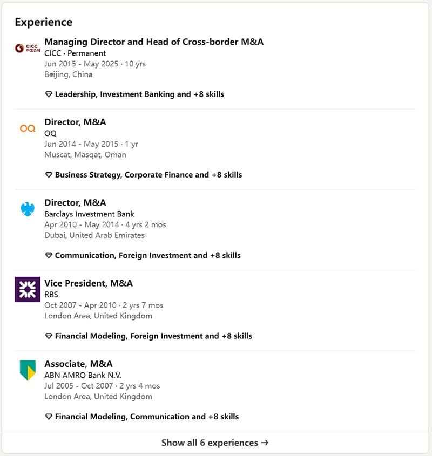Click the ABN AMRO shield logo

click(28, 370)
